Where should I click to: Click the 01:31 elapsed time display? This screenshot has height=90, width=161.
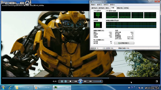[55, 81]
